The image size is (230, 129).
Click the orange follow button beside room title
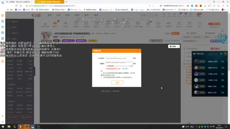(175, 34)
